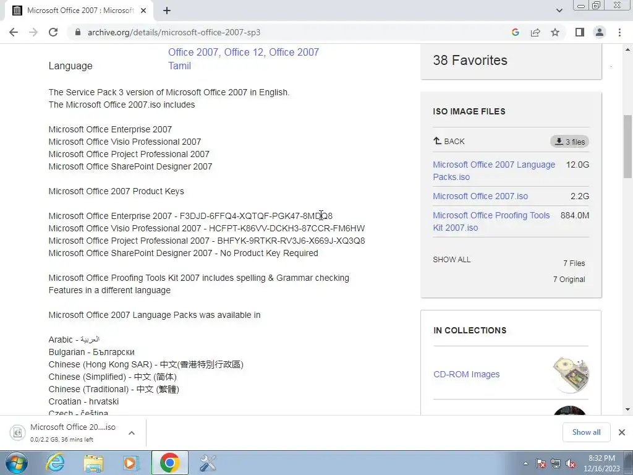Download all 3 files
633x475 pixels.
click(569, 142)
